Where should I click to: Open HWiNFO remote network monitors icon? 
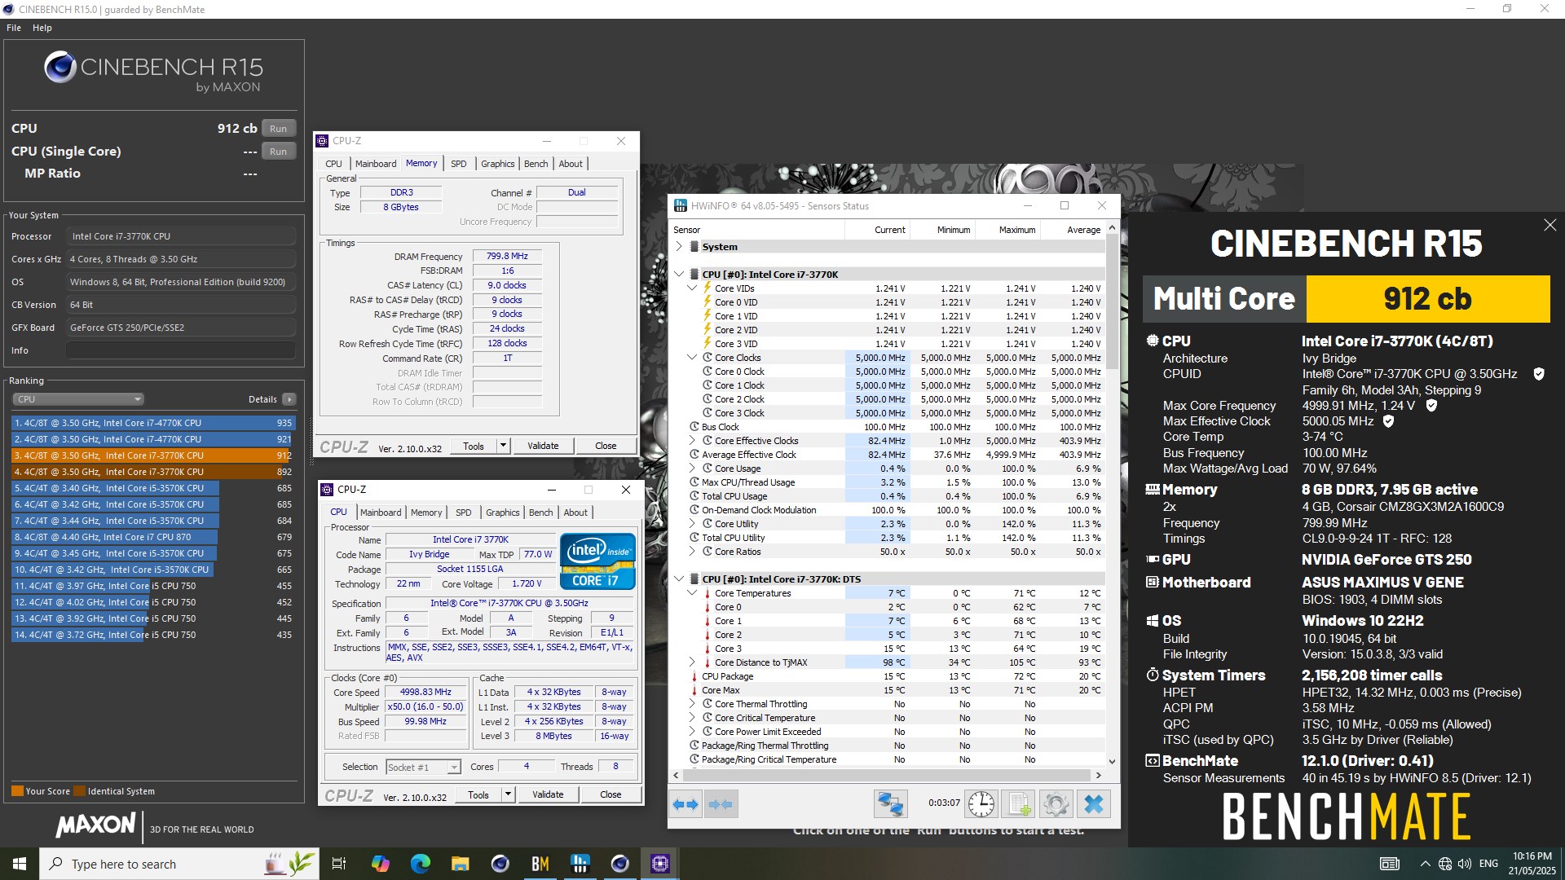tap(890, 804)
